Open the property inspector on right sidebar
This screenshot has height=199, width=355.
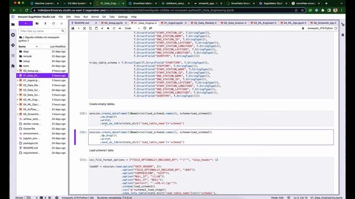click(x=343, y=24)
